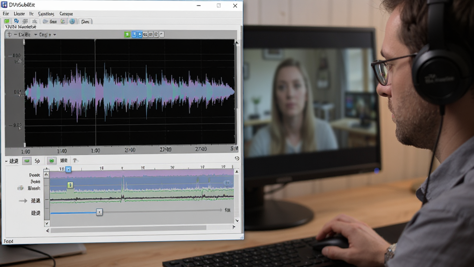The image size is (474, 267).
Task: Click the left arrow of the horizontal scrollbar
Action: (47, 231)
